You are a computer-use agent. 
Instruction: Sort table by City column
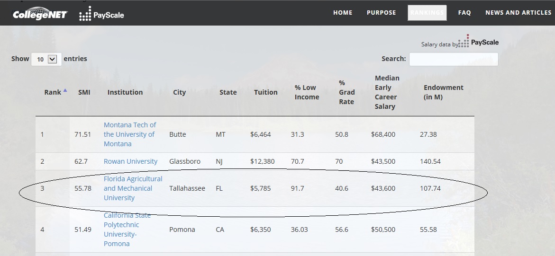click(180, 92)
